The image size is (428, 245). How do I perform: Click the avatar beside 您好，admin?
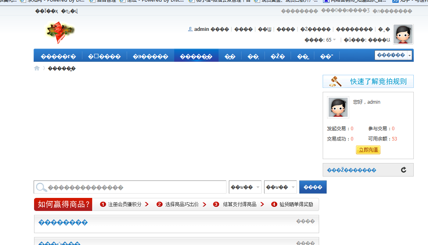(x=338, y=107)
